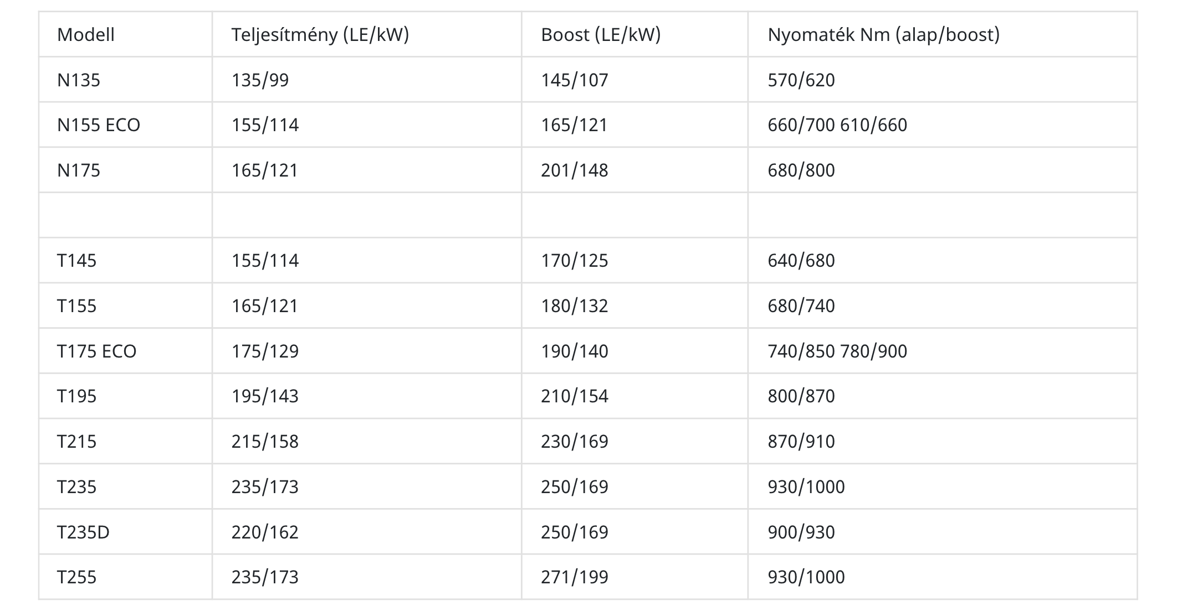
Task: Select the T195 model cell
Action: click(76, 396)
